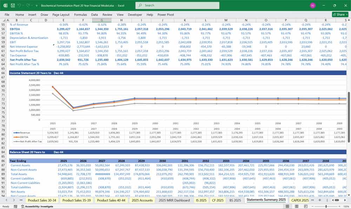Expand the Share button dropdown

click(346, 15)
